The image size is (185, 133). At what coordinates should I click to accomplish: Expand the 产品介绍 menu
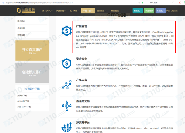pyautogui.click(x=61, y=11)
